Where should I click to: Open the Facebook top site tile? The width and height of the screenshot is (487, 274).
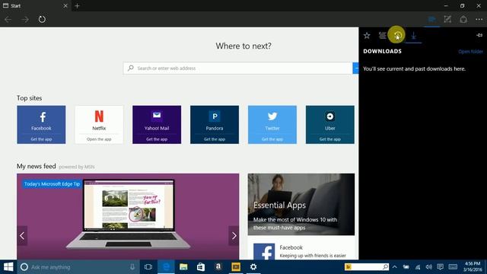41,125
